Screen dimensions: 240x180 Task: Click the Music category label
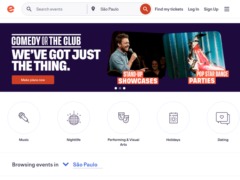pyautogui.click(x=24, y=140)
